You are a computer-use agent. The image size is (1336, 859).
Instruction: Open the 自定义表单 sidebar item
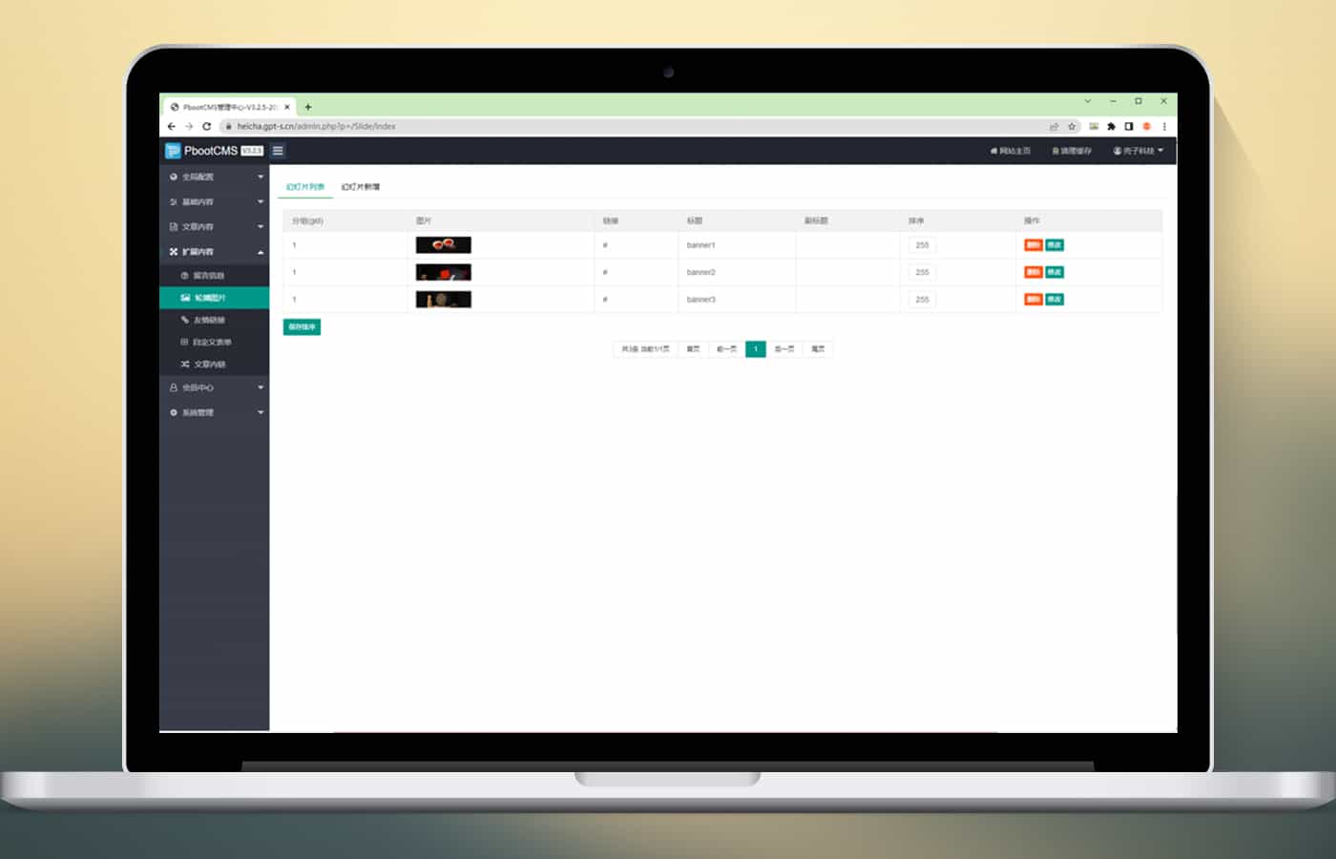click(215, 342)
